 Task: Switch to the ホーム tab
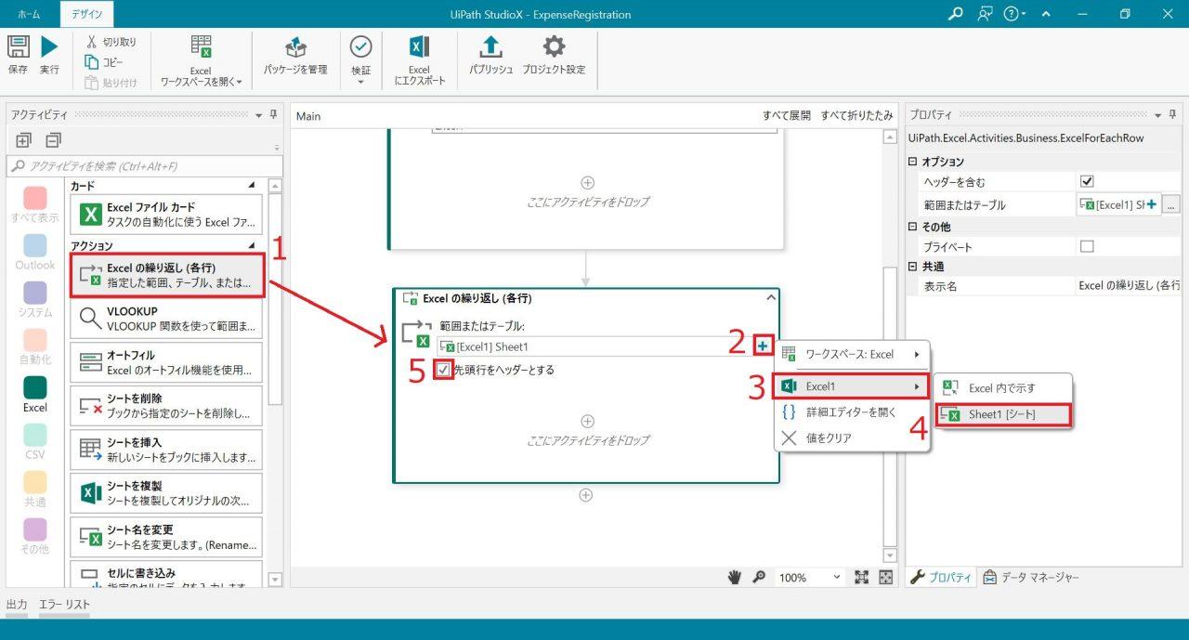(29, 15)
